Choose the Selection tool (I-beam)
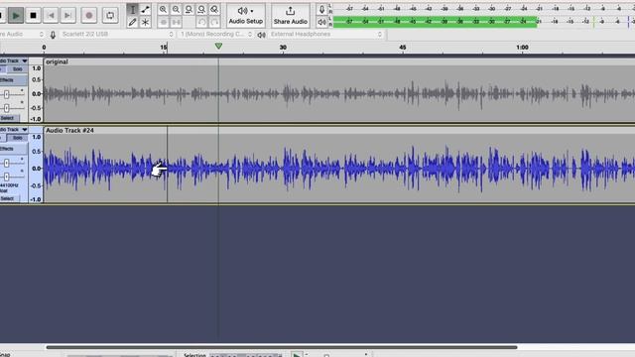This screenshot has width=635, height=357. click(x=132, y=9)
